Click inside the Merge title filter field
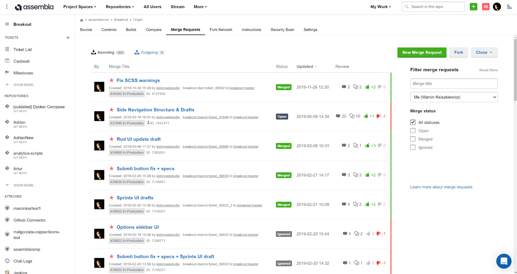517x274 pixels. 453,84
